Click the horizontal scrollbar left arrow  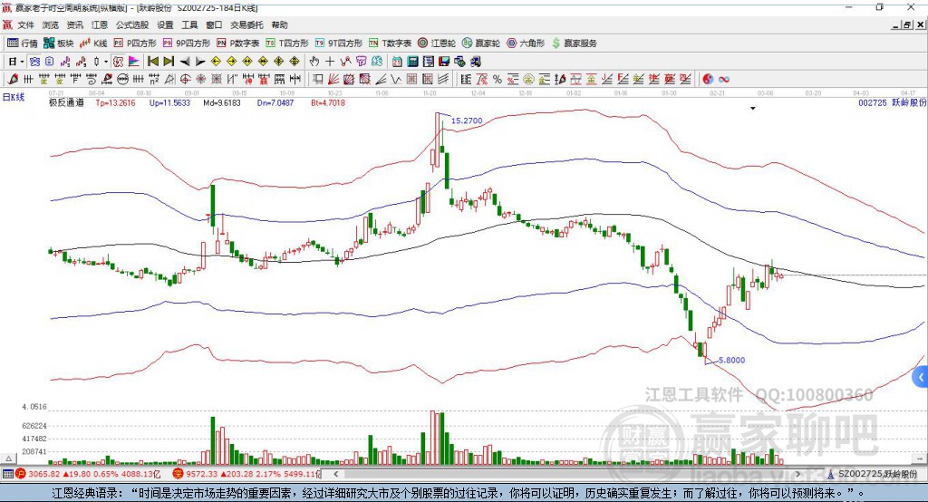pos(335,474)
